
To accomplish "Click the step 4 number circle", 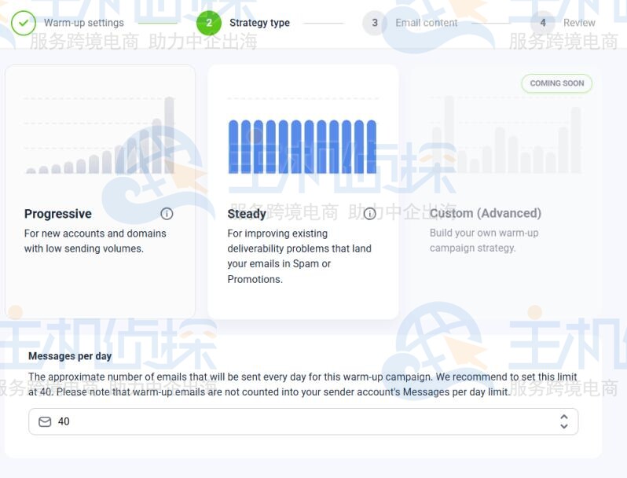I will [x=543, y=23].
